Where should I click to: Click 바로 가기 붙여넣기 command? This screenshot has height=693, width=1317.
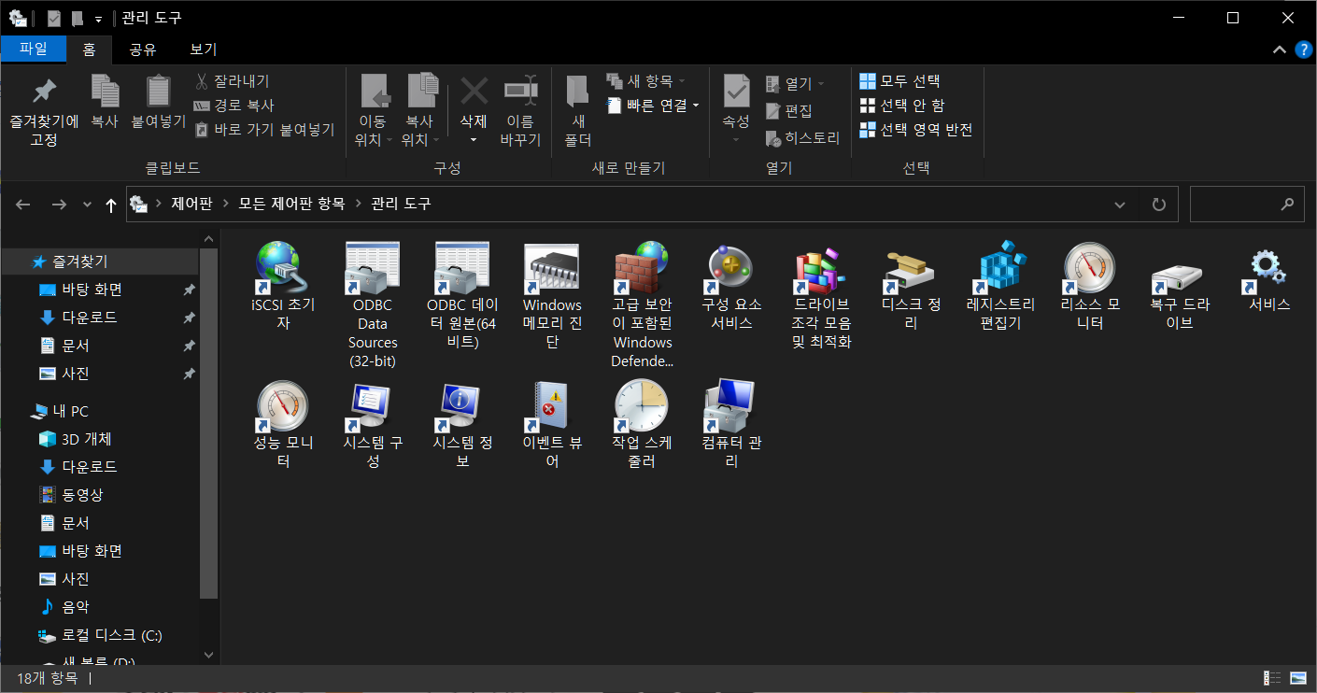[264, 130]
